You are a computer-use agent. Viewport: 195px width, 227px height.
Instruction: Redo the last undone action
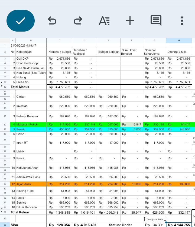(x=78, y=21)
